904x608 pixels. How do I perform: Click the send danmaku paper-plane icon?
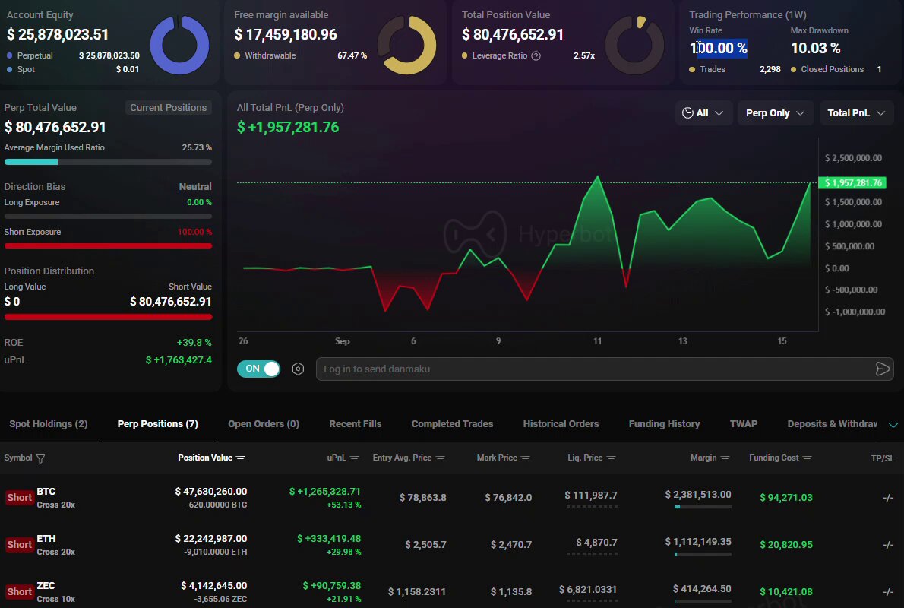882,369
